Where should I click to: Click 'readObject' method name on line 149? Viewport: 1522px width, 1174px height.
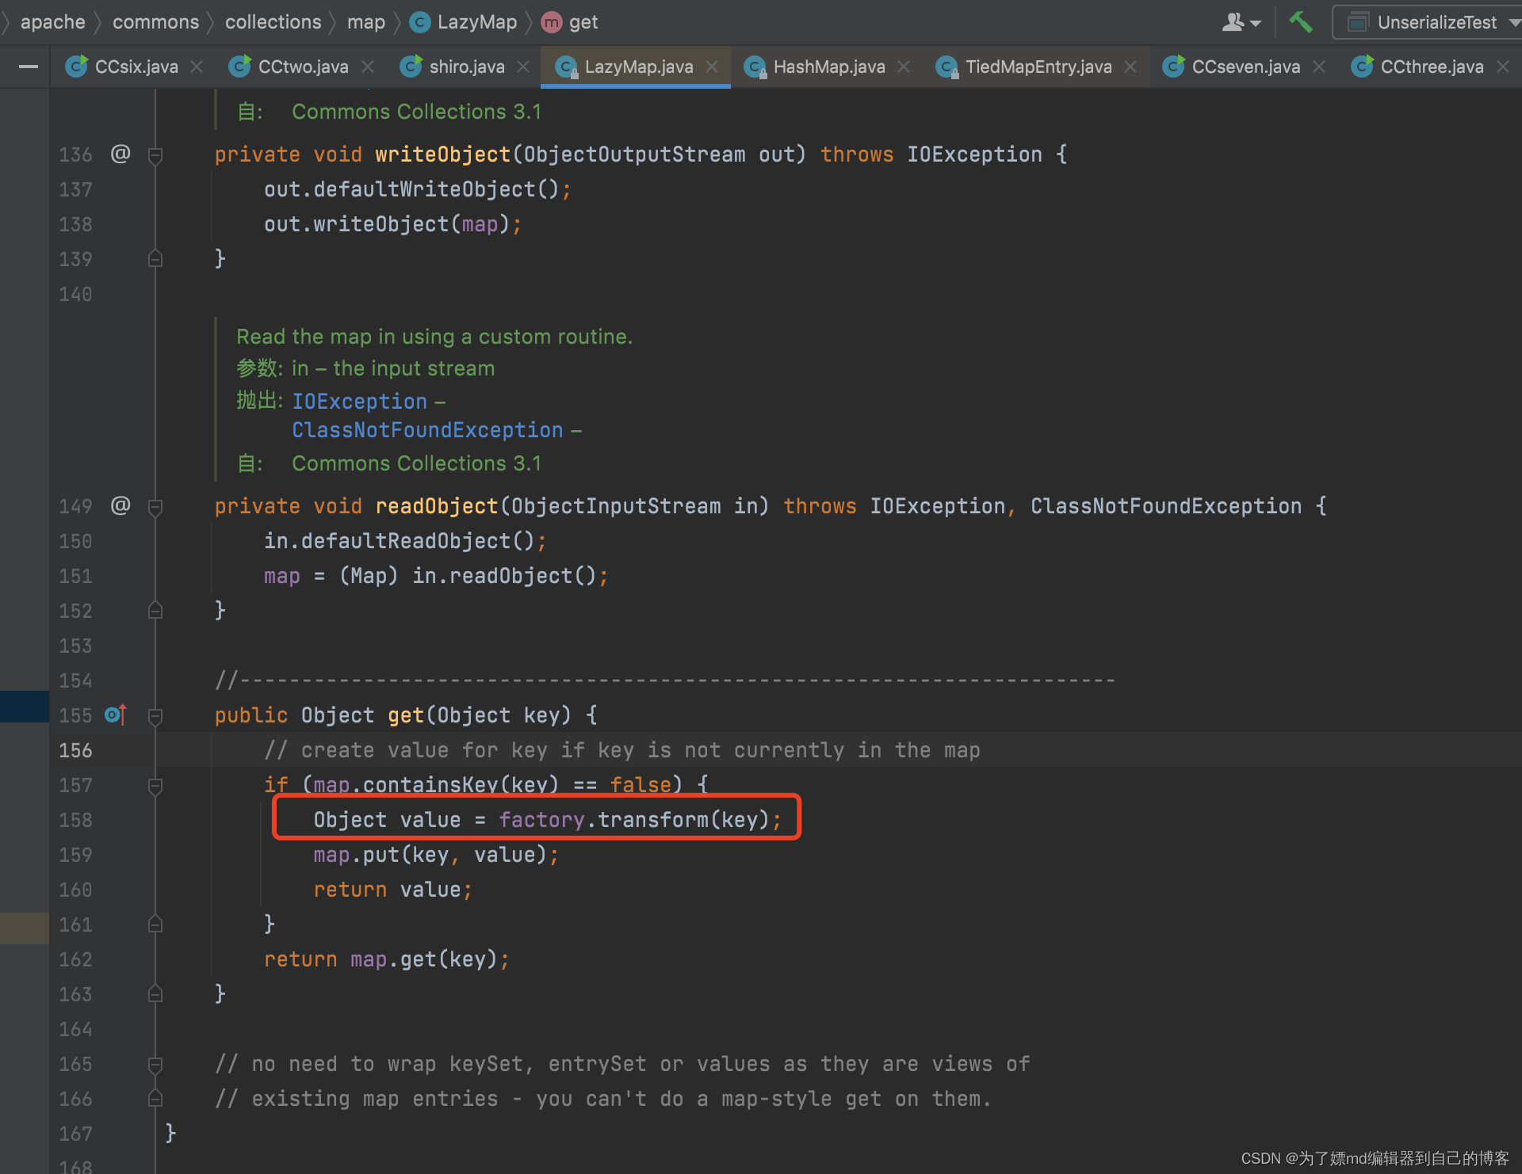coord(436,506)
